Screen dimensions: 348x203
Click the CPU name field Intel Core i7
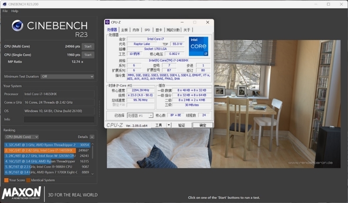156,39
